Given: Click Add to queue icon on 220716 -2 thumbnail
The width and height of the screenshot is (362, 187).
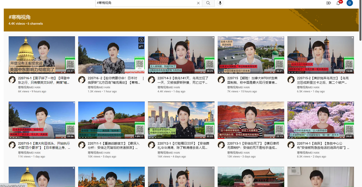Looking at the screenshot, I should click(141, 46).
